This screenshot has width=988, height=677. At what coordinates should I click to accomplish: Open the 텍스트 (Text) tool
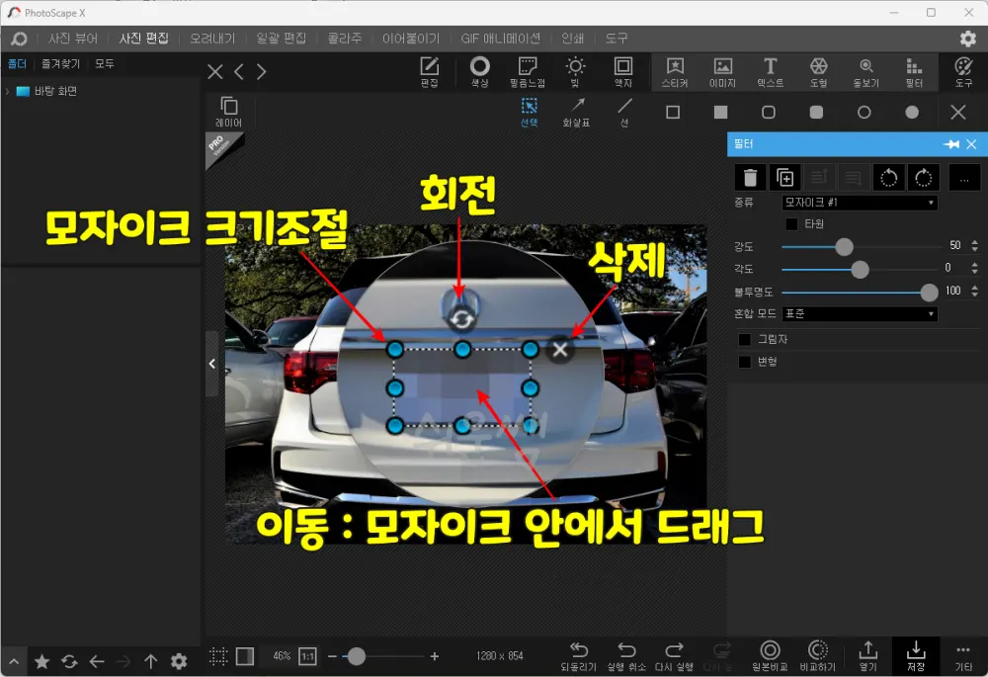pyautogui.click(x=771, y=70)
